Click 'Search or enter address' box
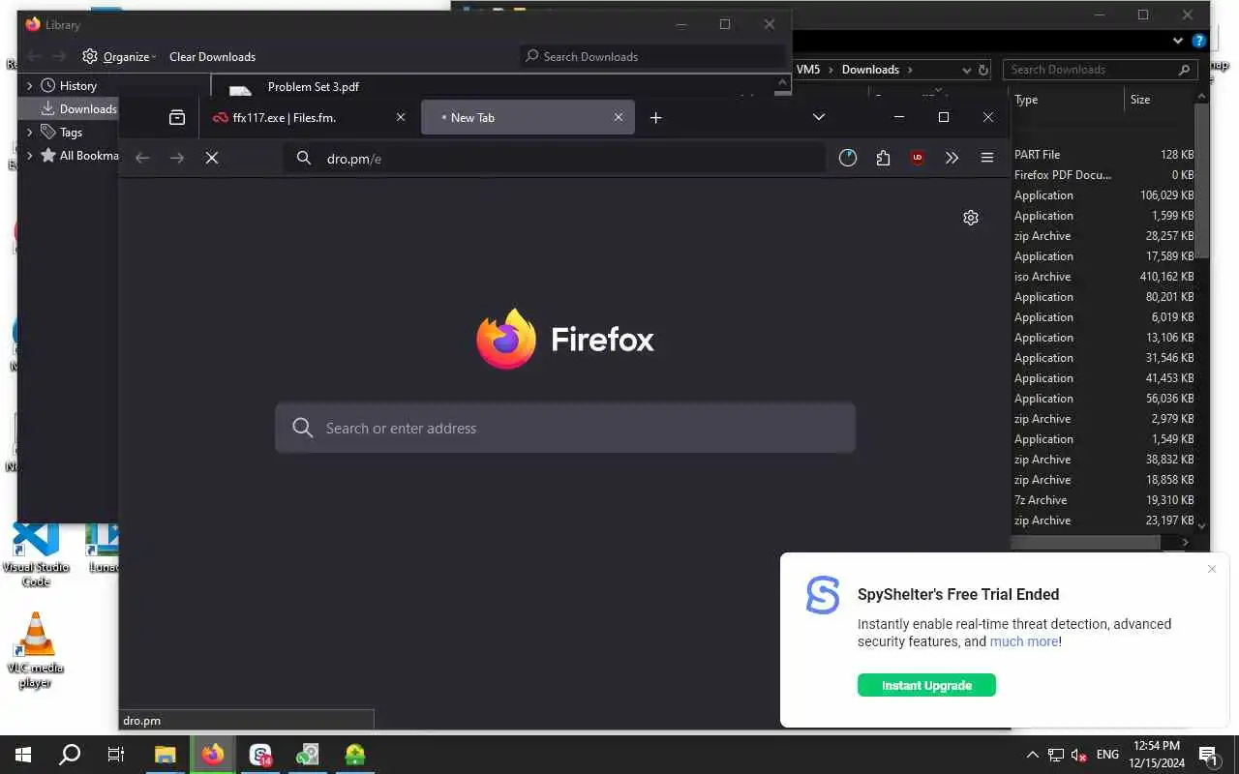The width and height of the screenshot is (1239, 774). (x=565, y=428)
